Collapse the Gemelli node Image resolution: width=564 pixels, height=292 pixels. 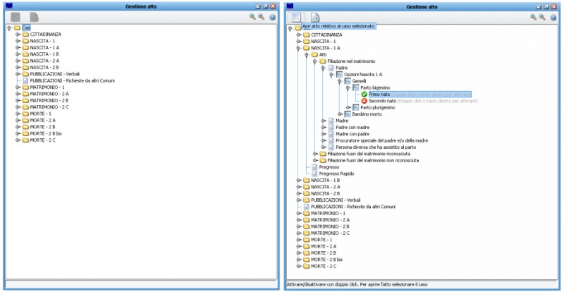[x=338, y=81]
